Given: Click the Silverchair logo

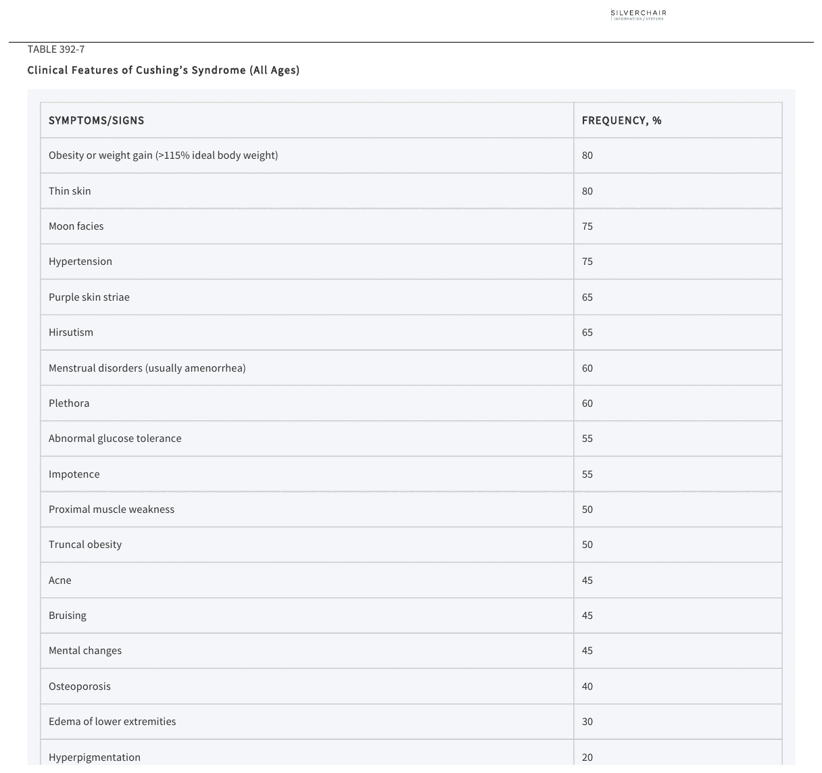Looking at the screenshot, I should [x=638, y=15].
